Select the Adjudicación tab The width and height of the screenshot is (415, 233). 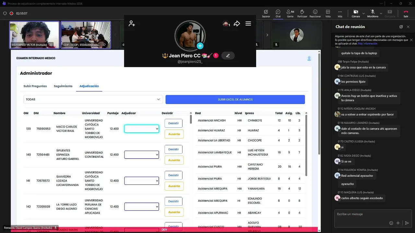[x=89, y=86]
